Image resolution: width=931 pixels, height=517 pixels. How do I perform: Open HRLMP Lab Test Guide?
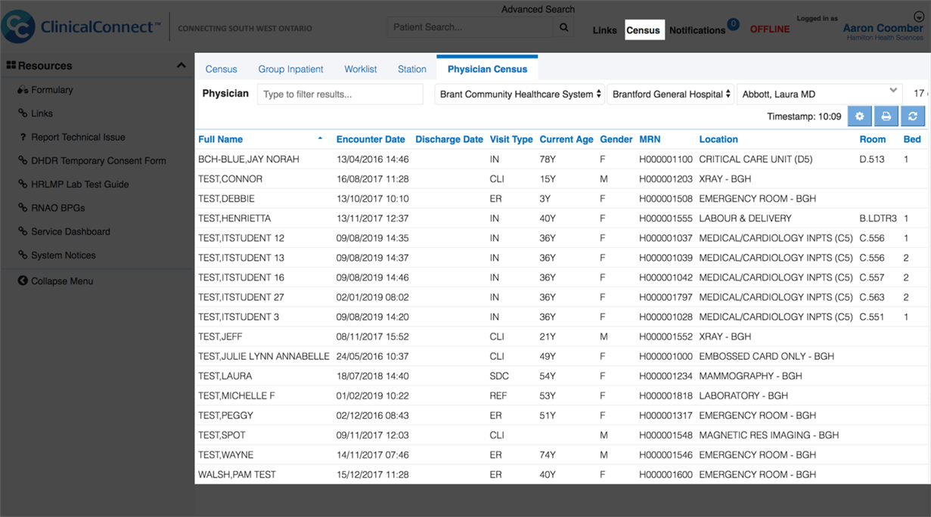pos(79,184)
